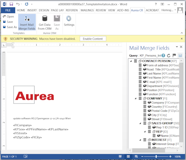Switch to the HOME ribbon tab
This screenshot has width=186, height=160.
(21, 10)
